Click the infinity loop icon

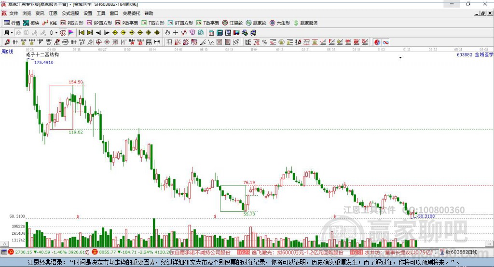(385, 42)
